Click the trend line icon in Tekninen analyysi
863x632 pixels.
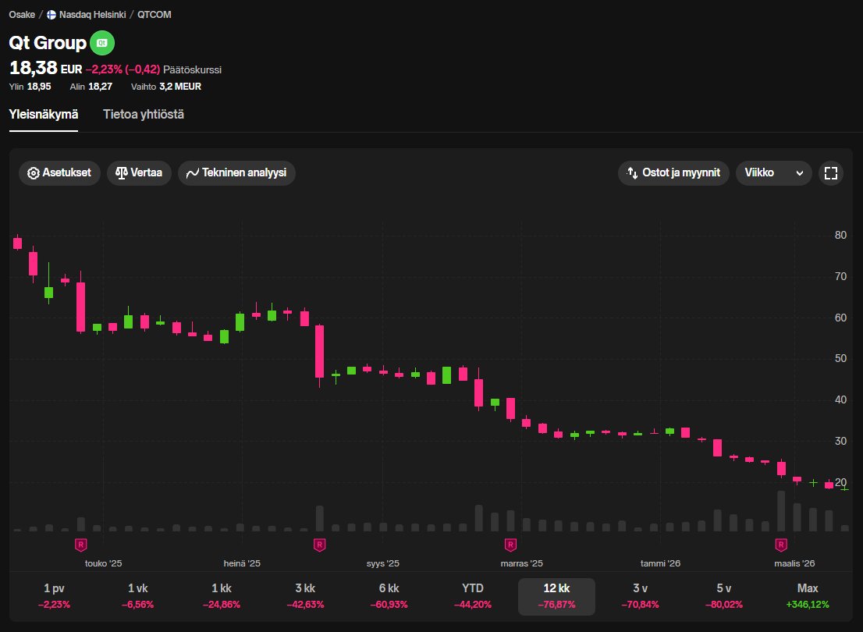point(193,173)
